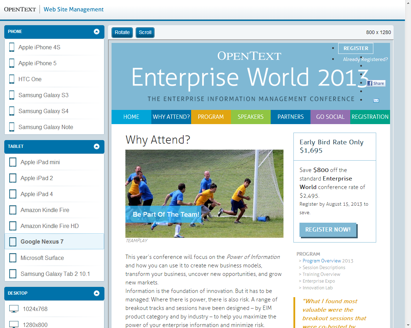The height and width of the screenshot is (328, 411).
Task: Click the Web Site Management title
Action: 74,10
